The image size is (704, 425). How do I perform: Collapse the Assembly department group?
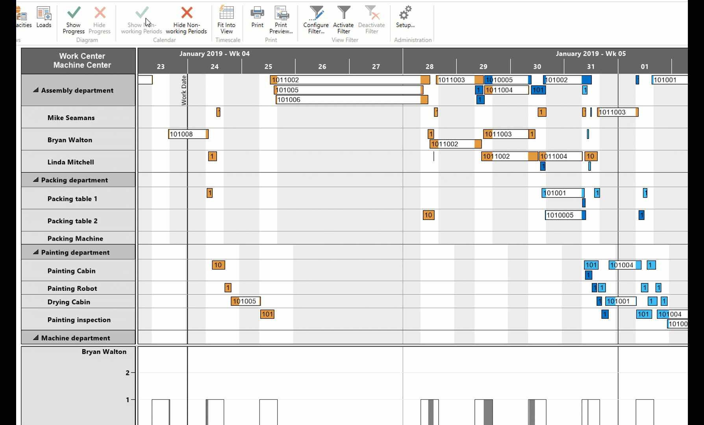pyautogui.click(x=35, y=90)
